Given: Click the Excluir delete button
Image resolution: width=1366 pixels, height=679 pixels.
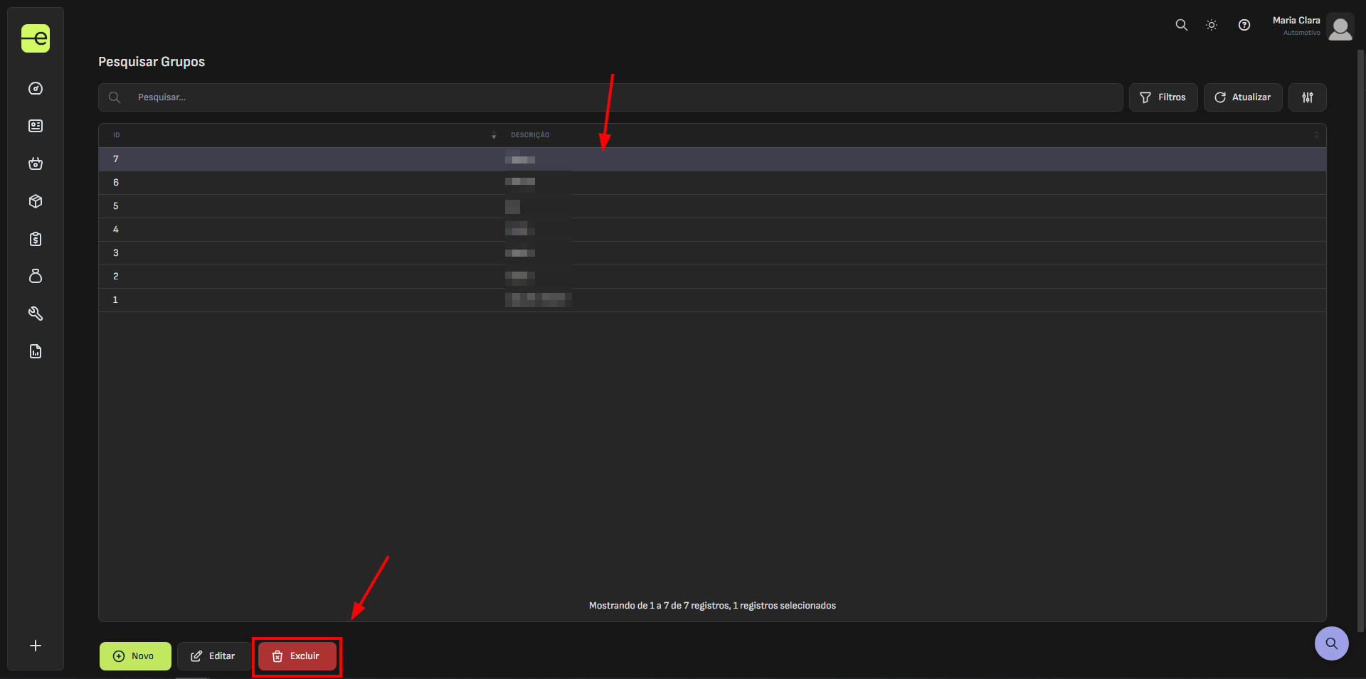Looking at the screenshot, I should [297, 656].
